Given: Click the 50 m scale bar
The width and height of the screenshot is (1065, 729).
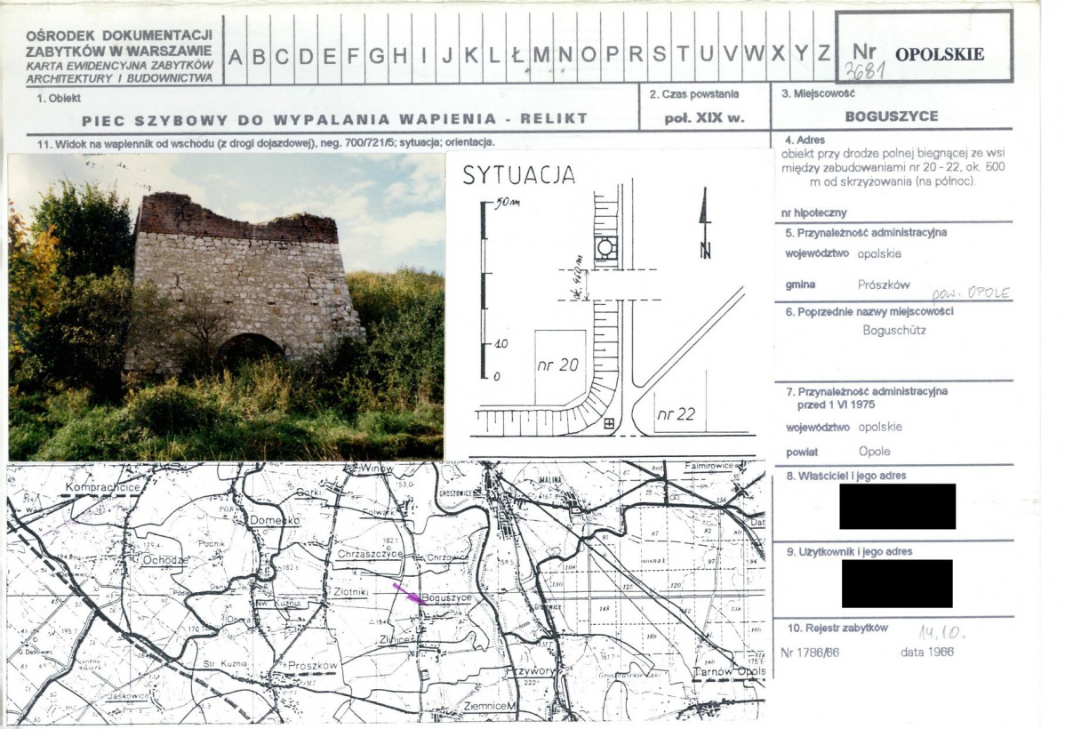Looking at the screenshot, I should (484, 290).
